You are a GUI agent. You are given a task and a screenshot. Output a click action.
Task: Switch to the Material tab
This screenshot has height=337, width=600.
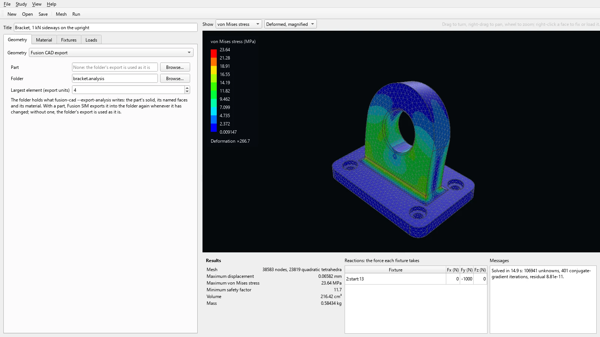pos(44,40)
